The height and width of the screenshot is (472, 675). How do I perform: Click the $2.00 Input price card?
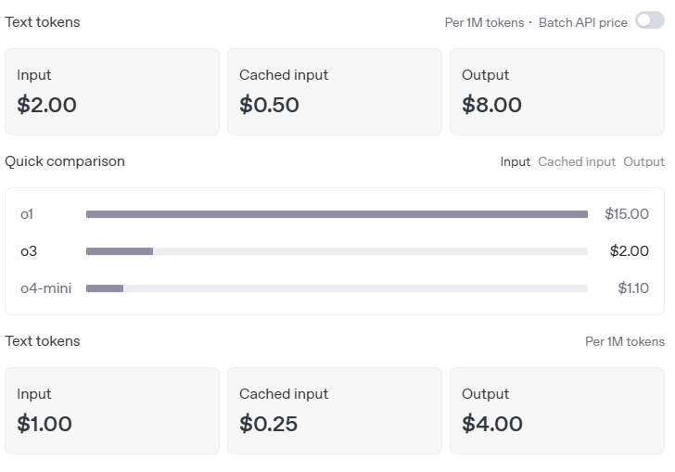(x=112, y=92)
